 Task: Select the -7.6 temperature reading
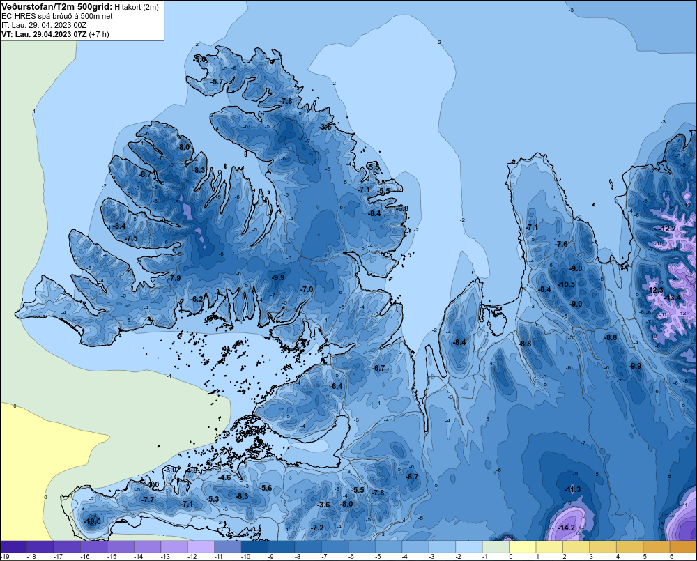pyautogui.click(x=561, y=244)
